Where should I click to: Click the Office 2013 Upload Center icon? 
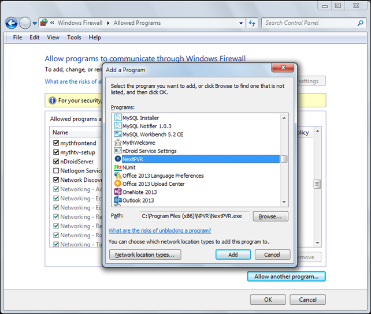[118, 184]
